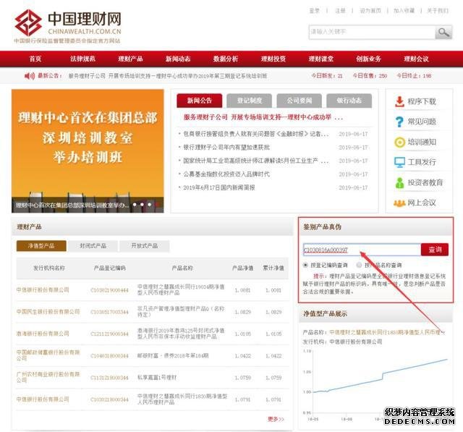Click the 关于我们 link

[x=438, y=11]
